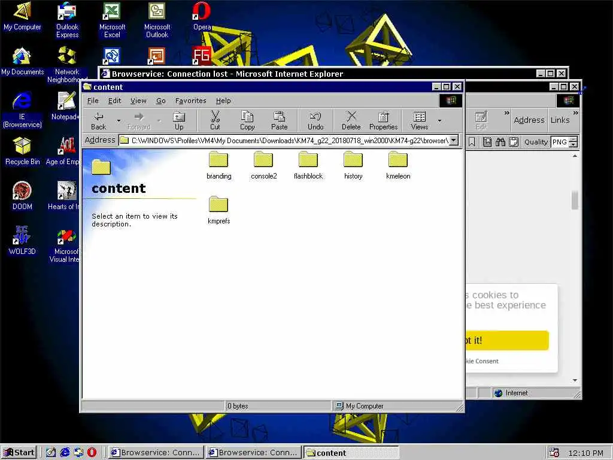The height and width of the screenshot is (460, 613).
Task: Open the File menu
Action: point(93,101)
